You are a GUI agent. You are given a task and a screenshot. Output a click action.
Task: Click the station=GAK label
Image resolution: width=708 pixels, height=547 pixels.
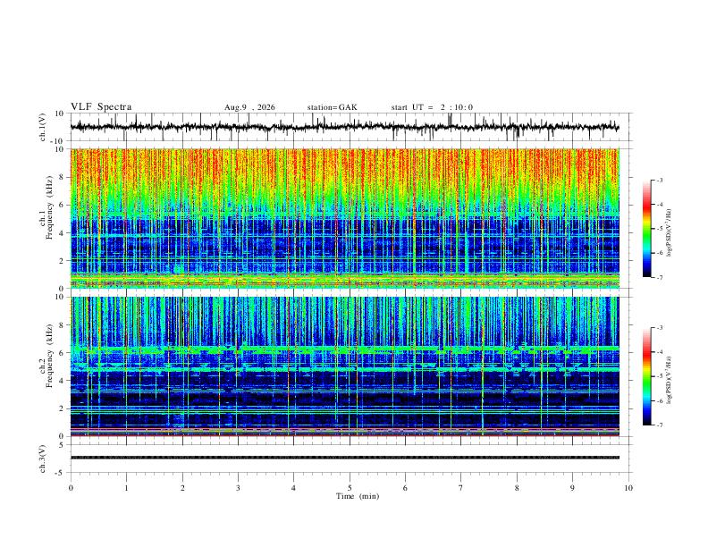(332, 107)
